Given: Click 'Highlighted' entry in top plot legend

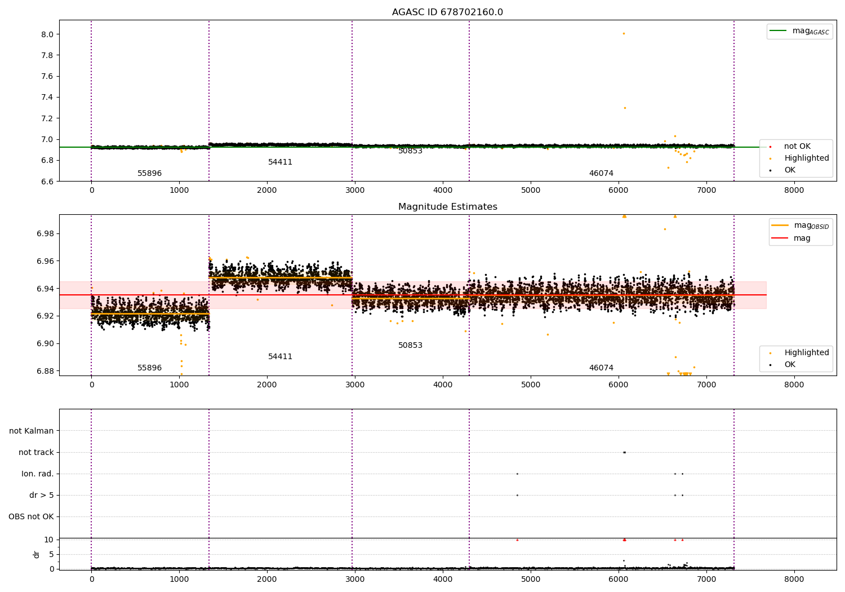Looking at the screenshot, I should click(x=807, y=158).
